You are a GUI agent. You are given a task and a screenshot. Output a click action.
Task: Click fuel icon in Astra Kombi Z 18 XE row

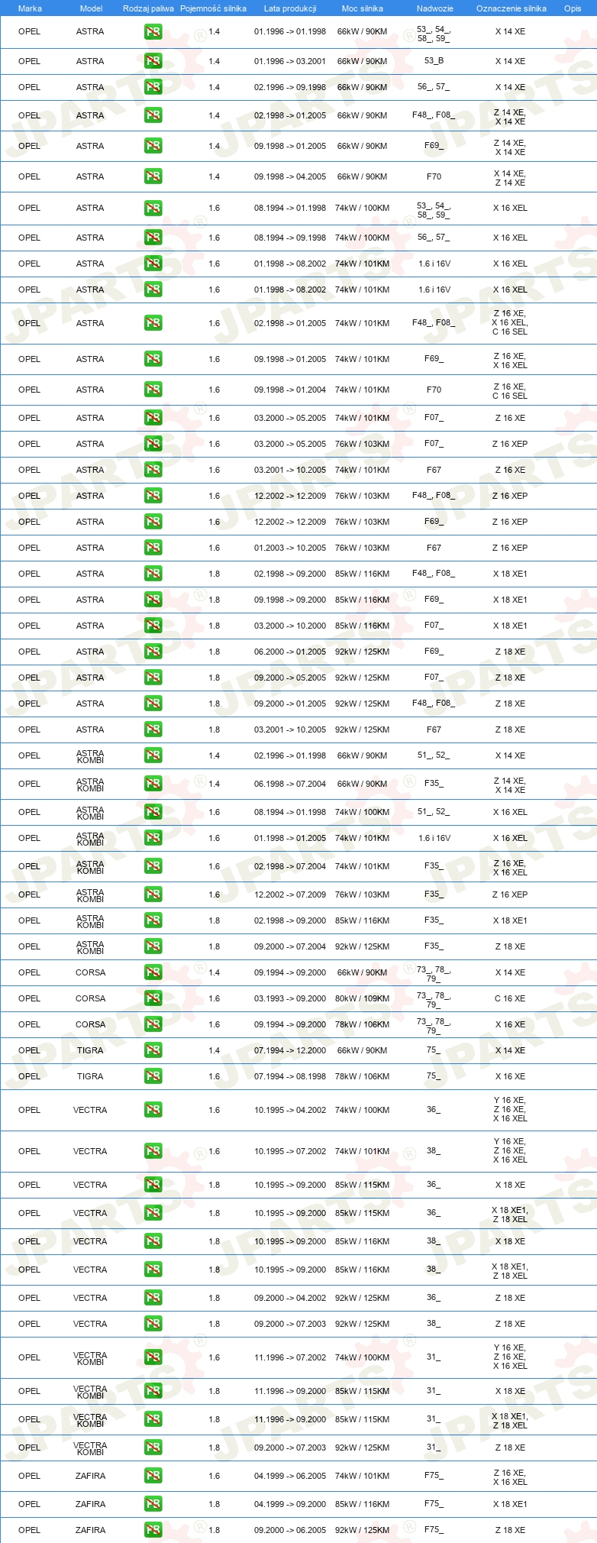pos(153,946)
